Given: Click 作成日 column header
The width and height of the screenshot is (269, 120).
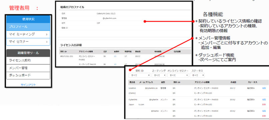Looking at the screenshot, I should click(x=233, y=82).
